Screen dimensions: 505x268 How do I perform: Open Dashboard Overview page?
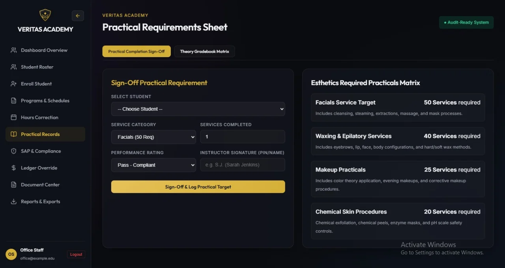tap(45, 50)
